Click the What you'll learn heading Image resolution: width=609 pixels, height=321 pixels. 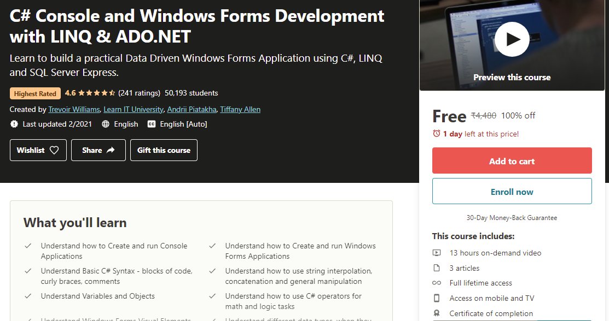tap(75, 223)
